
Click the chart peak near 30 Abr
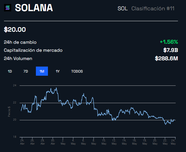point(56,88)
